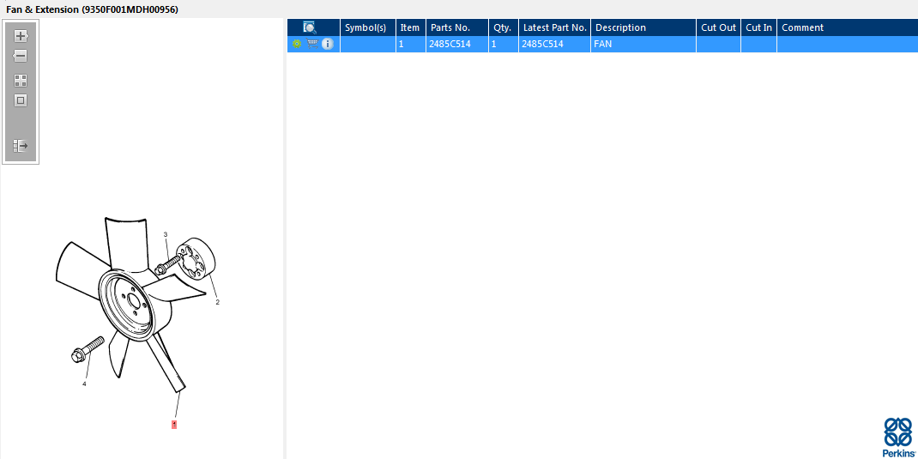The width and height of the screenshot is (918, 459).
Task: Click the list export arrow icon
Action: [21, 146]
